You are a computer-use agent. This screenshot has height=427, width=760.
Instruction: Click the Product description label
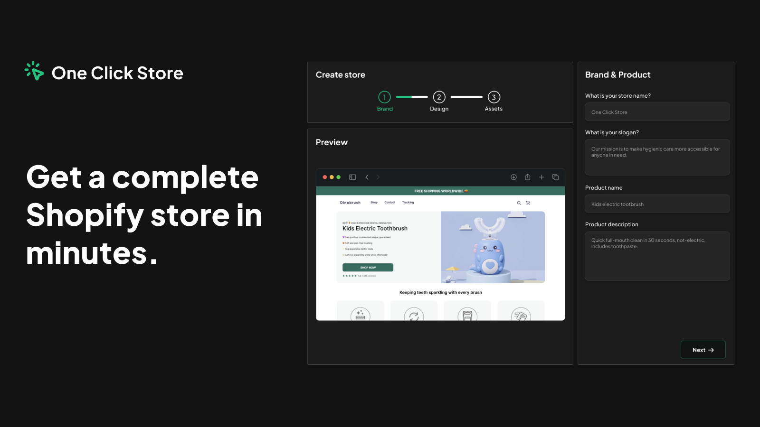click(x=611, y=224)
